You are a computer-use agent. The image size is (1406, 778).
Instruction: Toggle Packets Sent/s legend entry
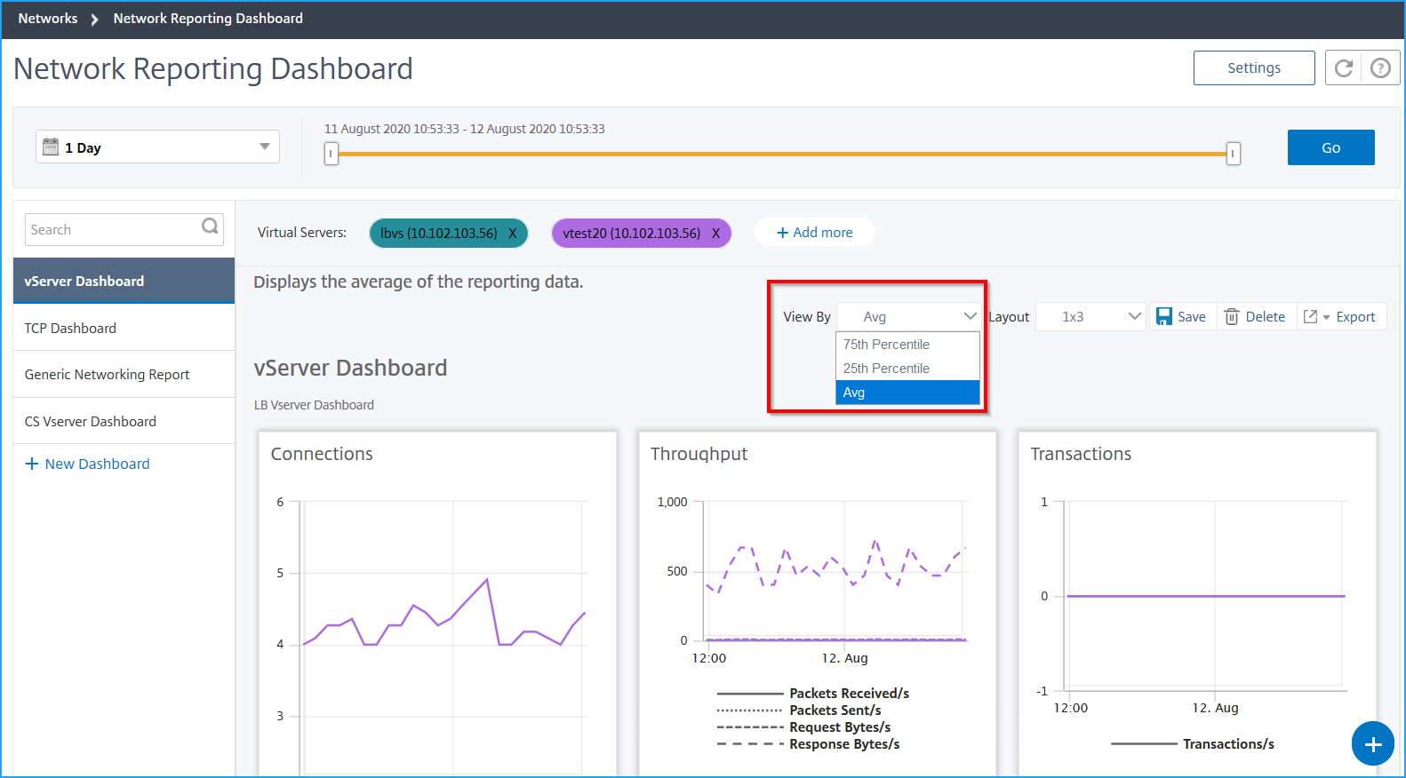[x=799, y=711]
